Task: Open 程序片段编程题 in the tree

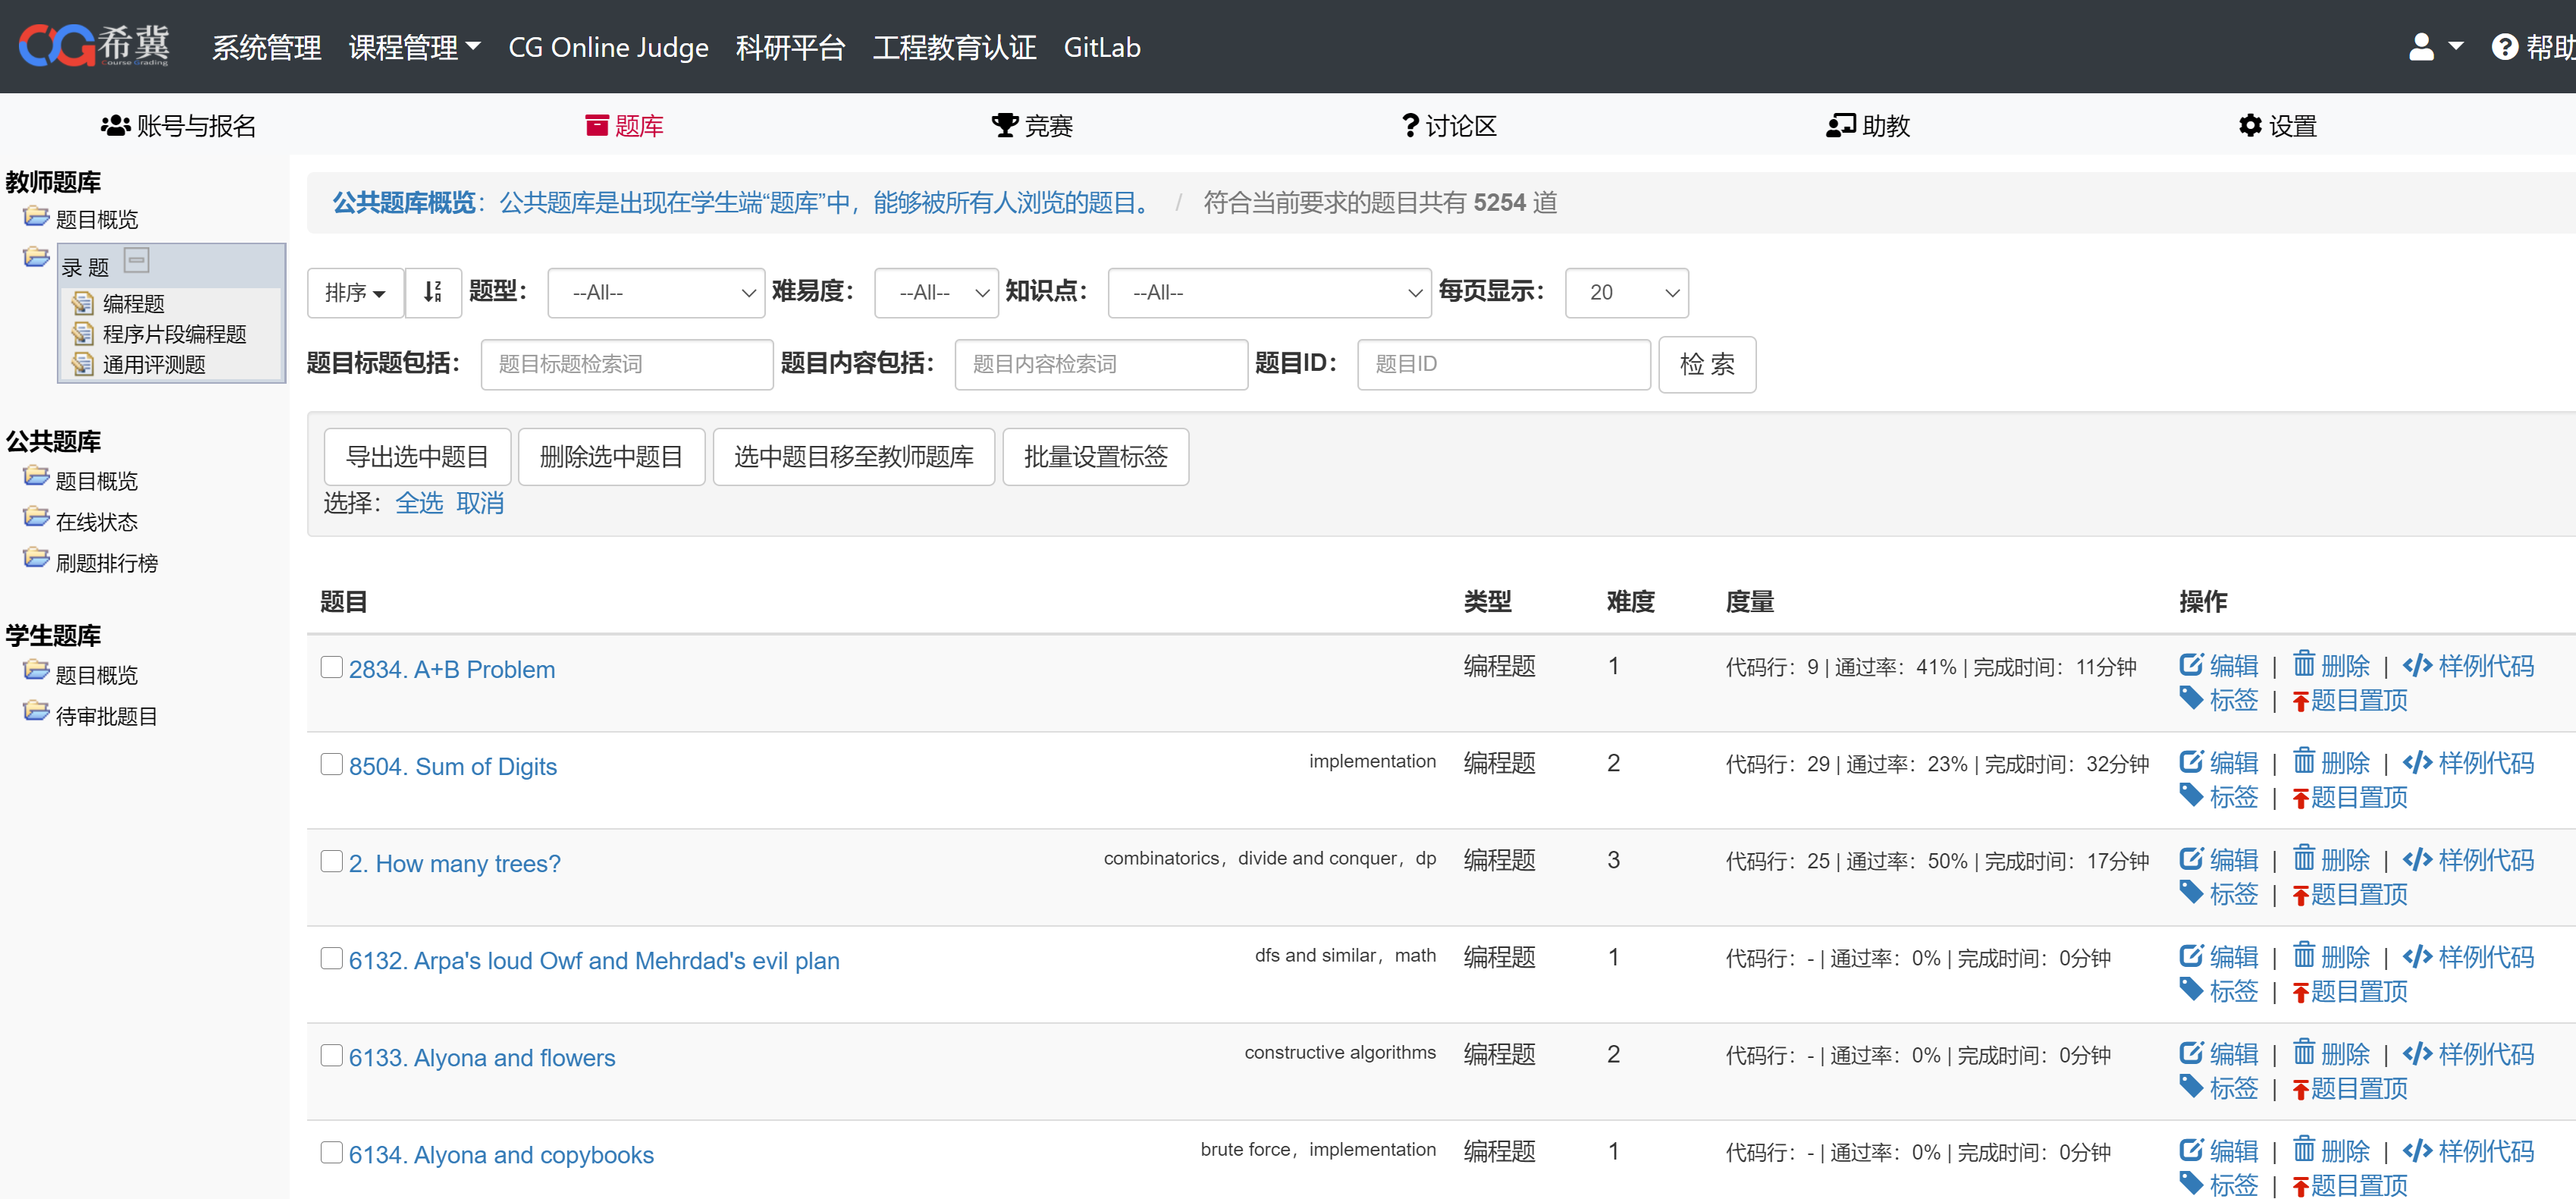Action: point(174,334)
